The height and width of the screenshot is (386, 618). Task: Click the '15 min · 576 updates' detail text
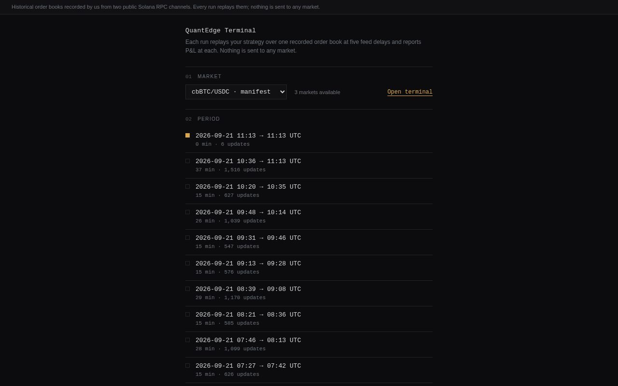pyautogui.click(x=227, y=272)
